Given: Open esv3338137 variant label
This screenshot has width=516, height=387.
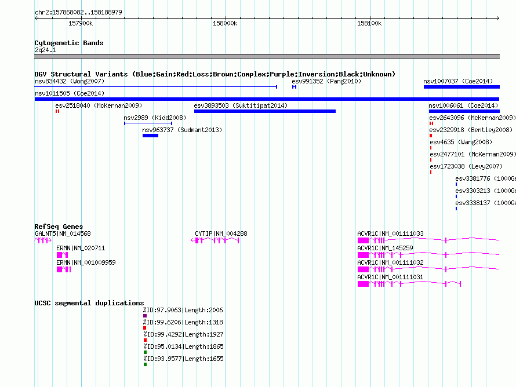Looking at the screenshot, I should point(485,203).
